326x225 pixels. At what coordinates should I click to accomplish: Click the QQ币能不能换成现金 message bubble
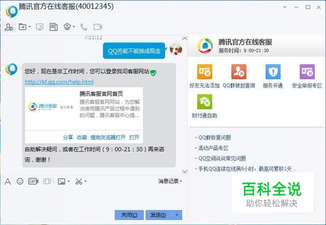point(134,51)
